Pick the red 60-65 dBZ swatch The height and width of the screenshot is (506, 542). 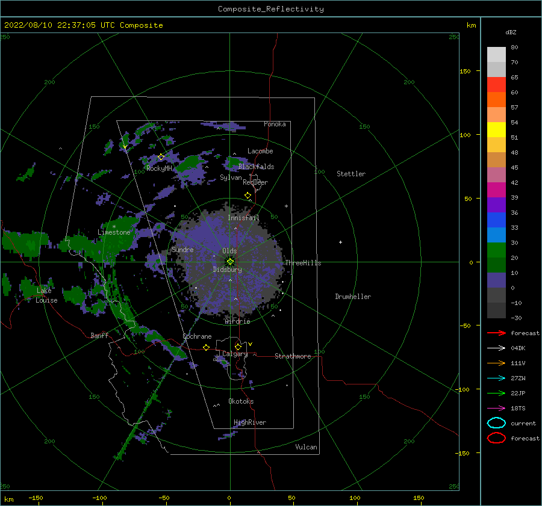[496, 85]
